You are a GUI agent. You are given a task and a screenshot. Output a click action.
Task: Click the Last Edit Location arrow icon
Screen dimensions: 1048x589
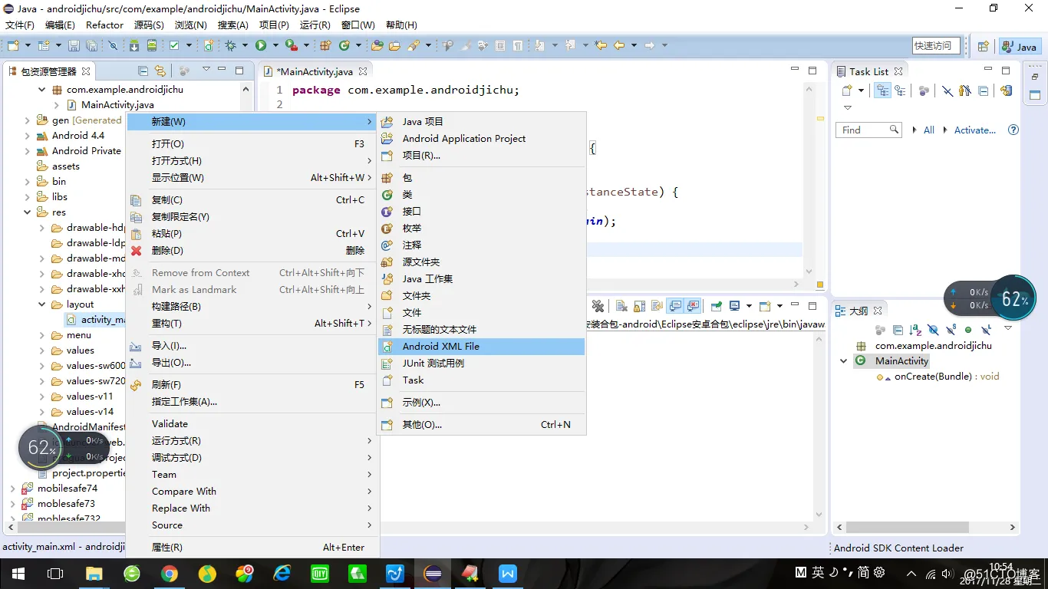click(600, 46)
